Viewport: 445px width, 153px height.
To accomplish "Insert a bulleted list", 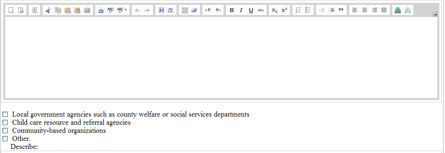I will pos(307,10).
